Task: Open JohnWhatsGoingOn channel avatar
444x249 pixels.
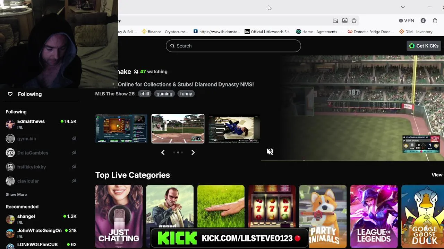Action: 10,233
